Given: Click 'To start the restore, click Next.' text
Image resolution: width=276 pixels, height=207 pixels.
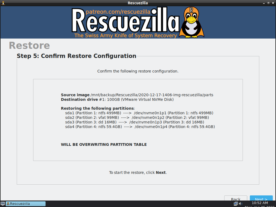Looking at the screenshot, I should click(x=138, y=172).
